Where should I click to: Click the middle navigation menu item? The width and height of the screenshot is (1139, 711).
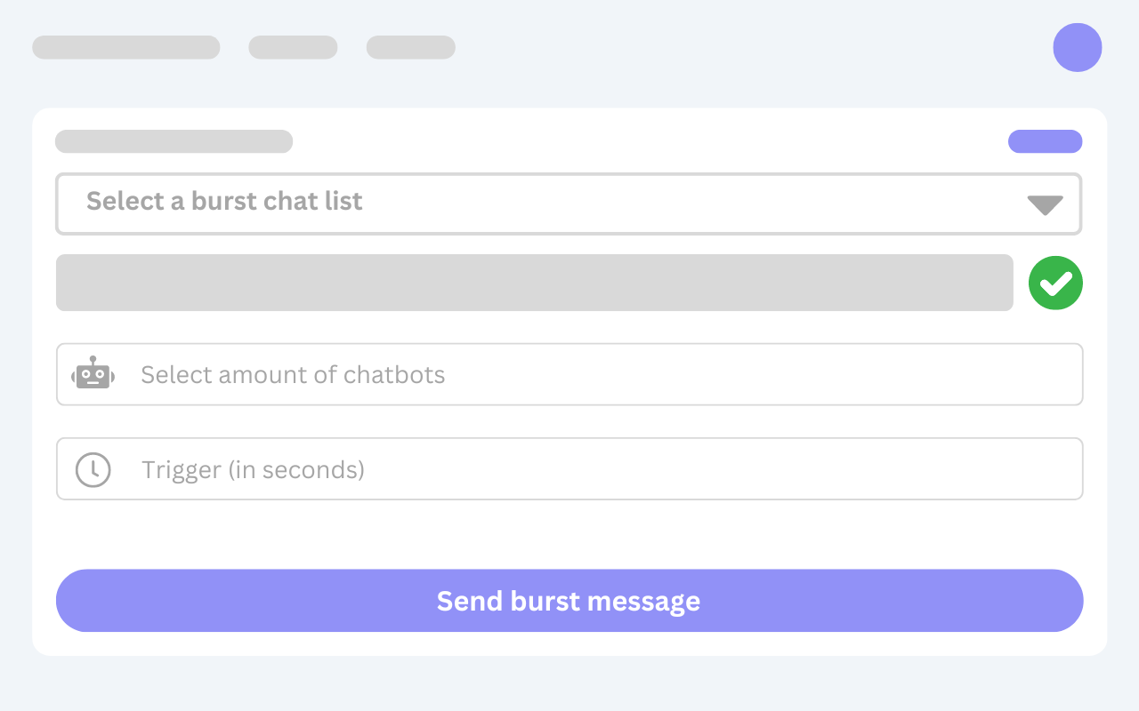click(293, 46)
